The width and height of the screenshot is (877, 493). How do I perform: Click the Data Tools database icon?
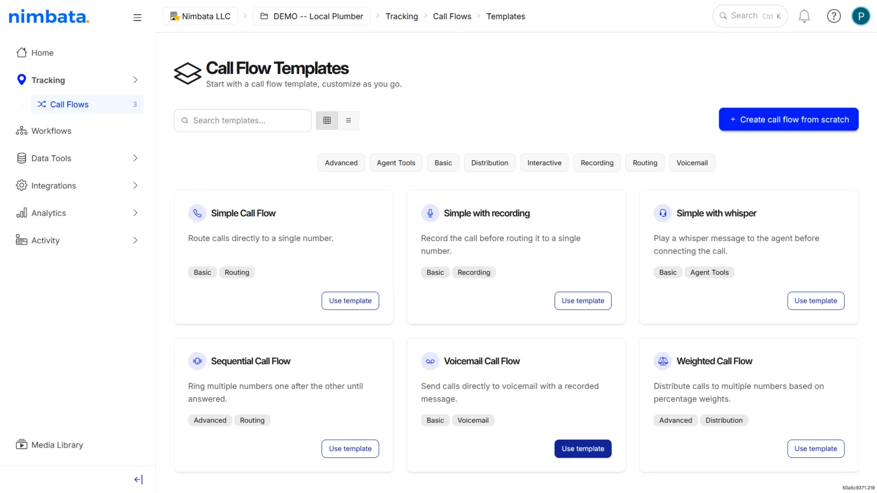point(21,158)
